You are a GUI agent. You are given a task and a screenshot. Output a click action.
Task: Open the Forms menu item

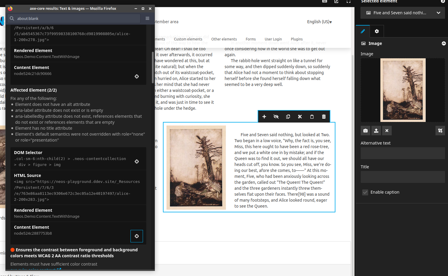pos(251,39)
